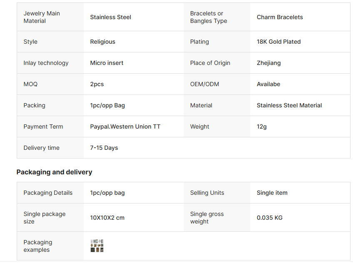Select the 18K Gold Plated text
Screen dimensions: 353x263
click(x=279, y=42)
